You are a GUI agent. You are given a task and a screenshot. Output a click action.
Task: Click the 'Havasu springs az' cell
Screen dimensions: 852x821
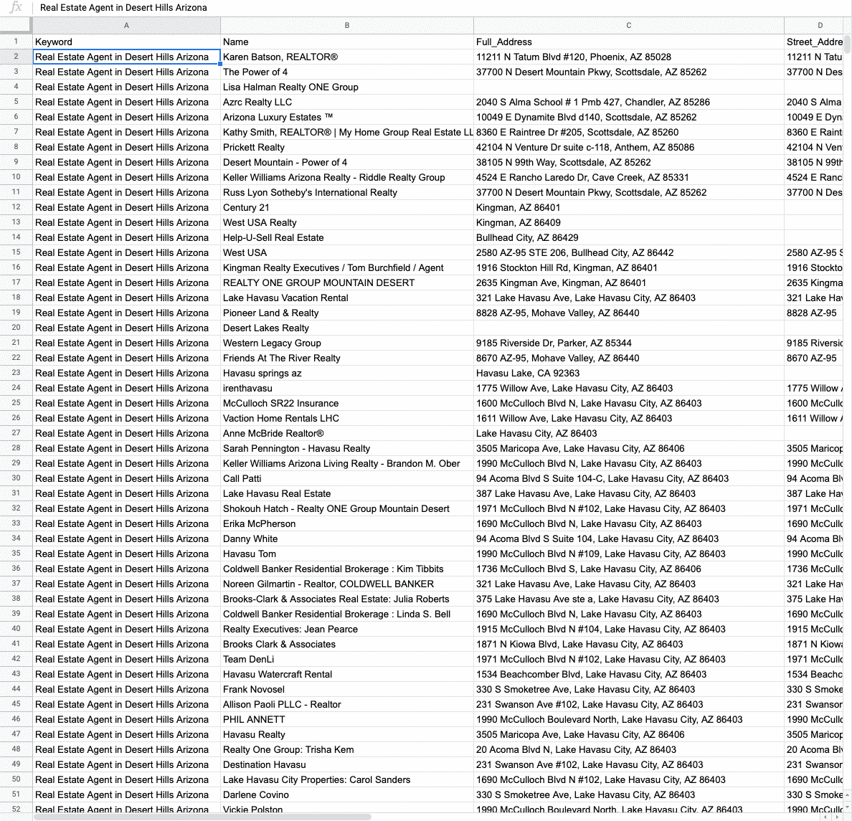tap(347, 373)
